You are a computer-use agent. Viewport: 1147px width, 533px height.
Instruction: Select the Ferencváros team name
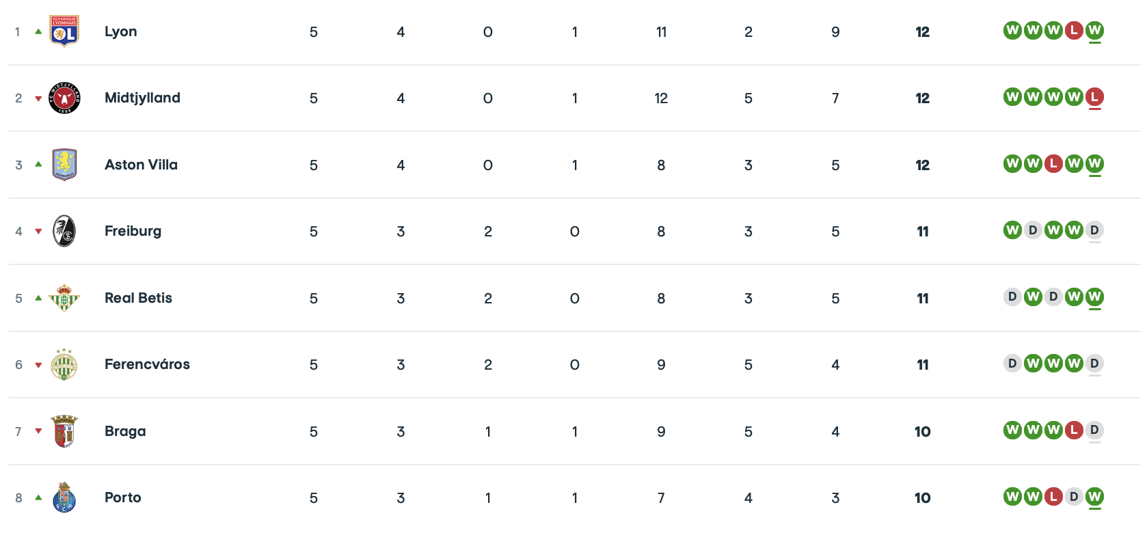click(x=147, y=364)
